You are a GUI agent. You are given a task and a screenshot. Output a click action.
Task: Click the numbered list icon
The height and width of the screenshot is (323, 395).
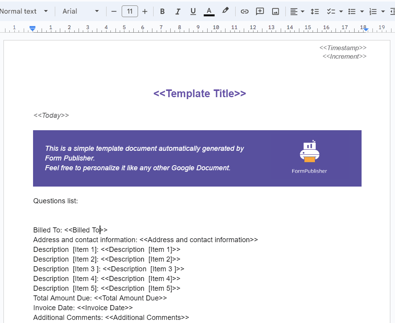coord(373,11)
